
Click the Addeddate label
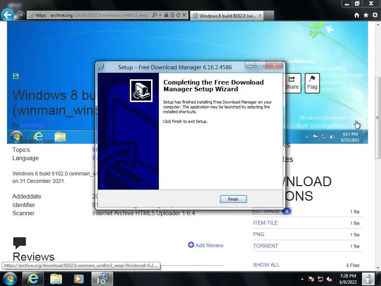click(x=27, y=196)
